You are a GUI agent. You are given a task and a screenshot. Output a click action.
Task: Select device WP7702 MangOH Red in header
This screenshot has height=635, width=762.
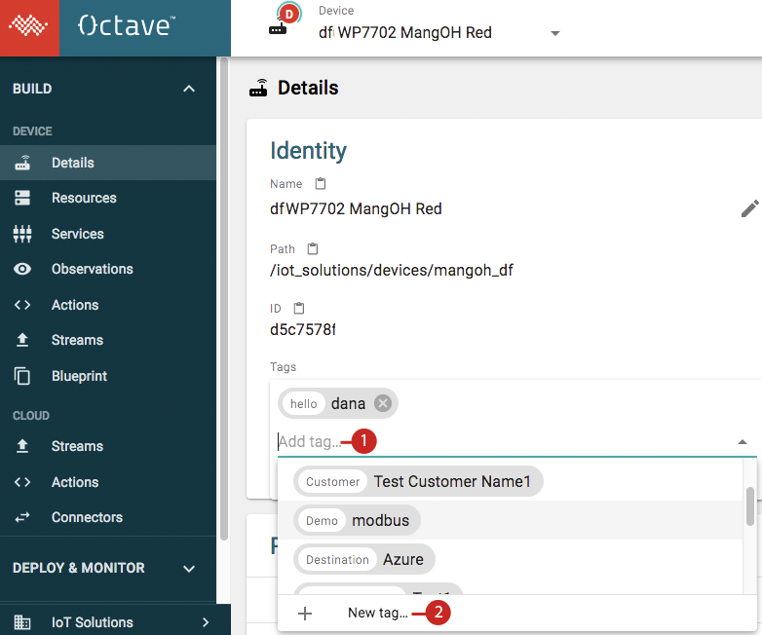point(405,32)
